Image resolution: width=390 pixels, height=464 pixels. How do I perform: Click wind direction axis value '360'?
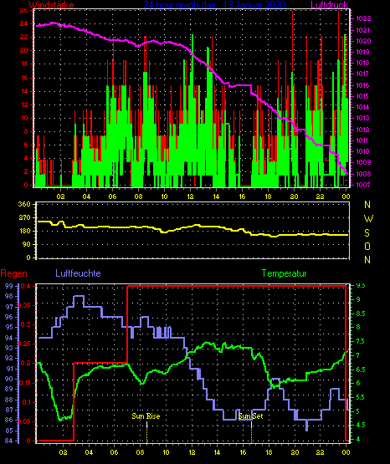pyautogui.click(x=24, y=204)
